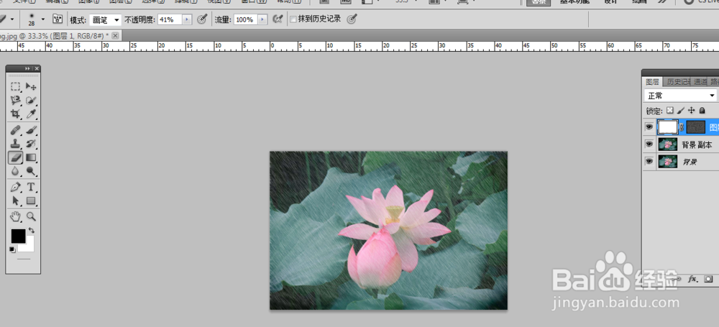Select the Move tool
The width and height of the screenshot is (719, 327).
[31, 86]
